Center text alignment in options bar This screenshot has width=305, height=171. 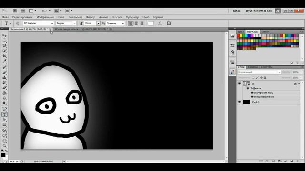(136, 23)
